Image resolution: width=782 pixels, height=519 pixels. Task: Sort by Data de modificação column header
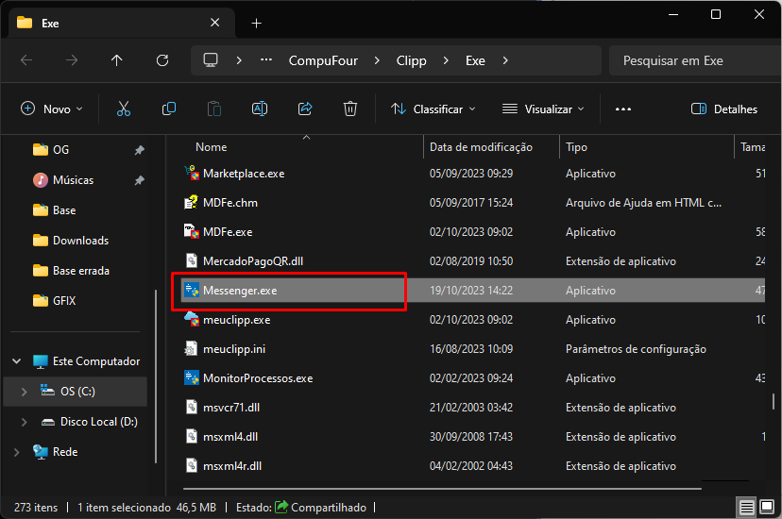pos(481,147)
